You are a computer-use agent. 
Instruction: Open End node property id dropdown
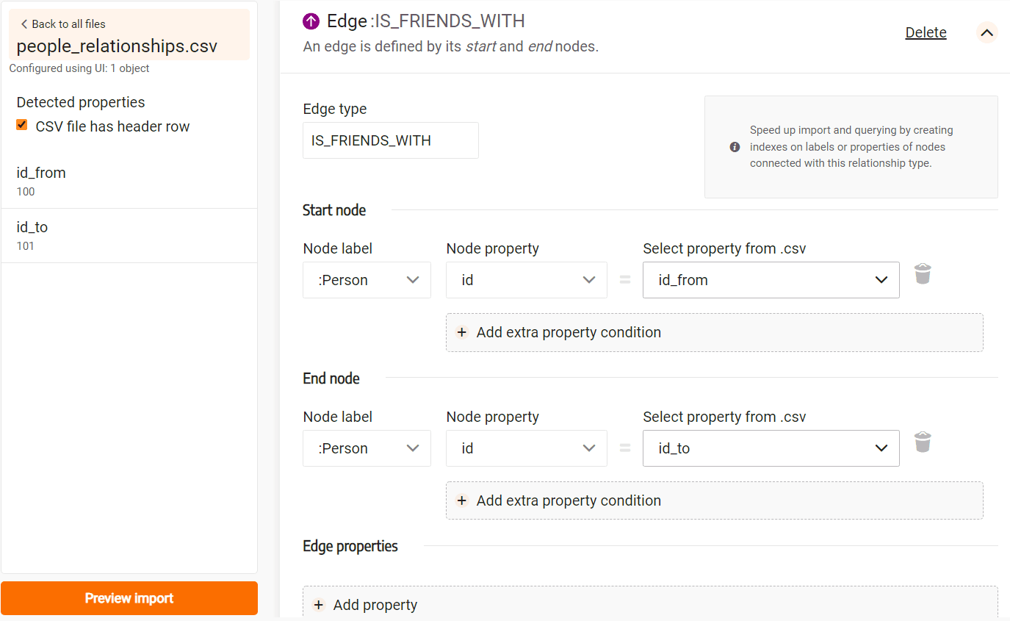pyautogui.click(x=527, y=448)
